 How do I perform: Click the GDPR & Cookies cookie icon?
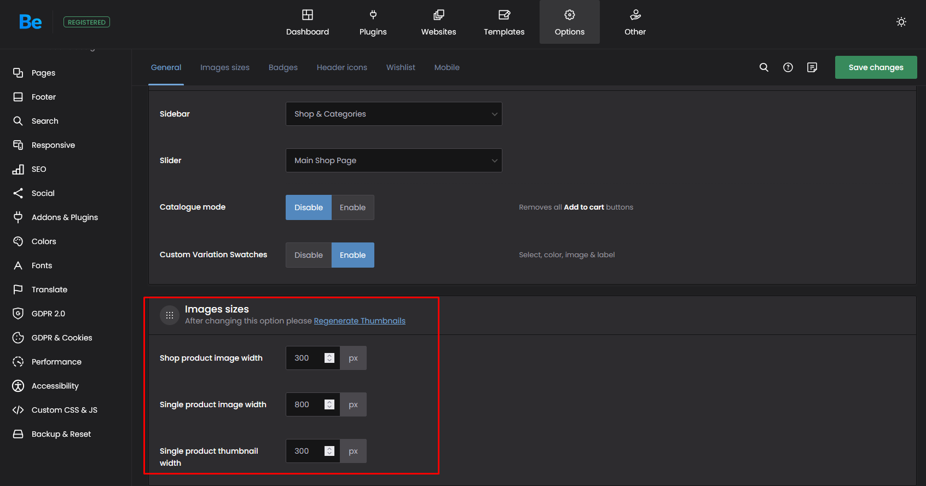18,338
